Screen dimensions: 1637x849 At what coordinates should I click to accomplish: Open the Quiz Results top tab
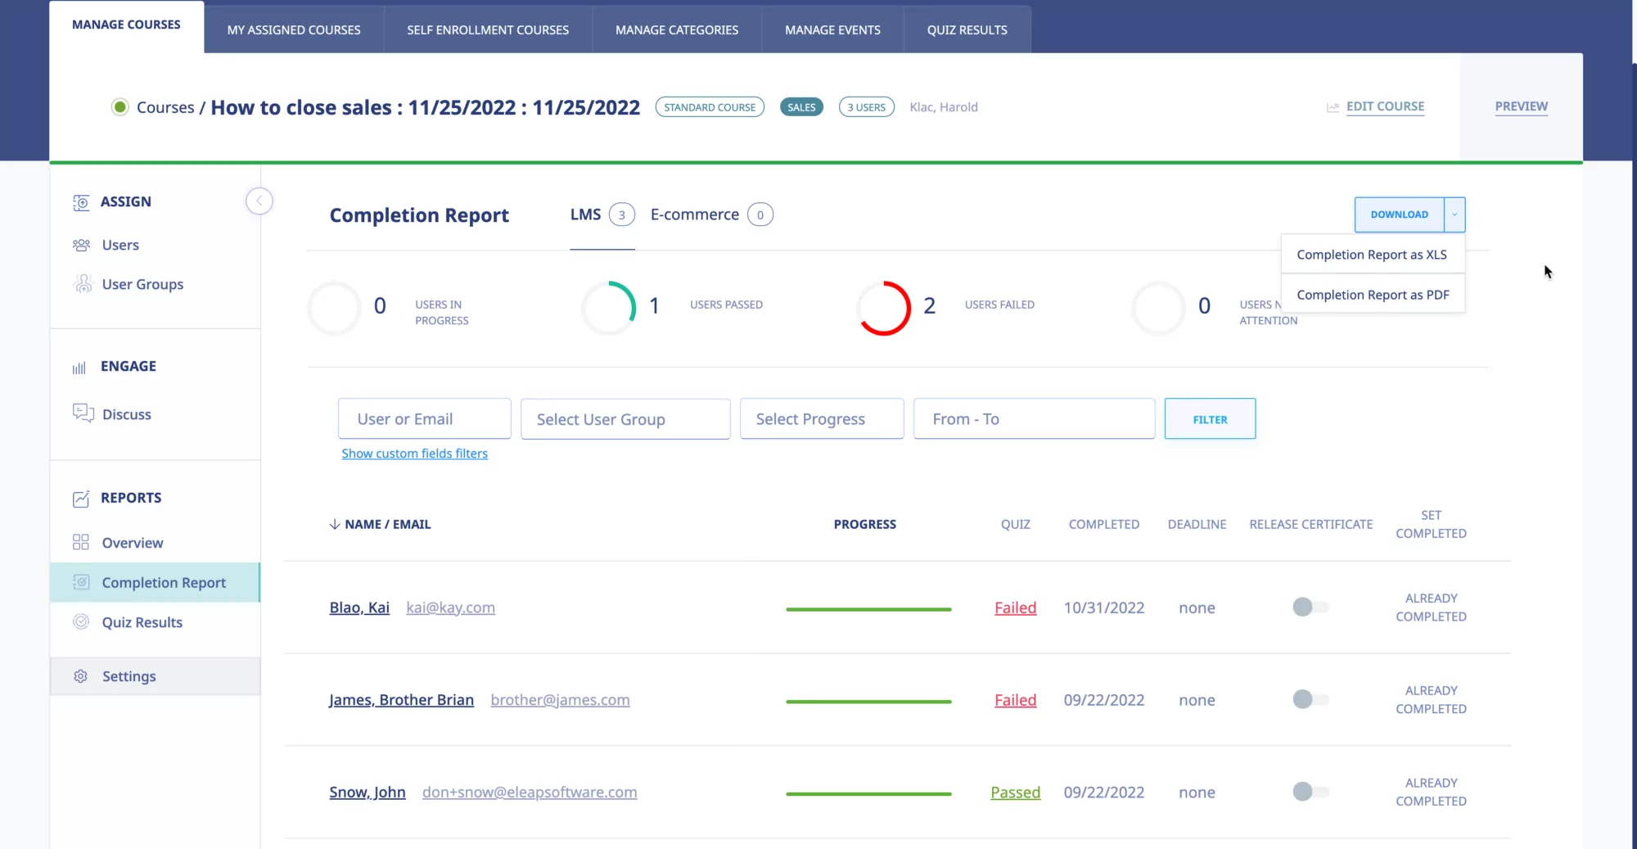[967, 30]
